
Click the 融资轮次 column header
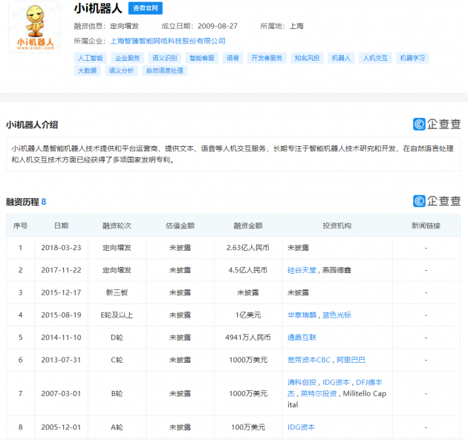pos(117,226)
